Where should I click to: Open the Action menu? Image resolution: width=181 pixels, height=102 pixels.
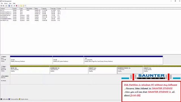(6, 3)
